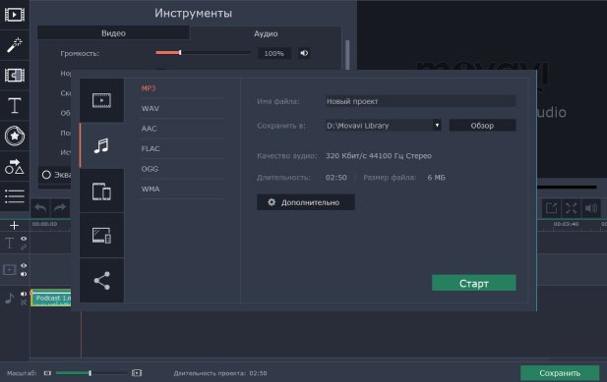This screenshot has width=607, height=382.
Task: Click the 100% volume value field
Action: (x=274, y=53)
